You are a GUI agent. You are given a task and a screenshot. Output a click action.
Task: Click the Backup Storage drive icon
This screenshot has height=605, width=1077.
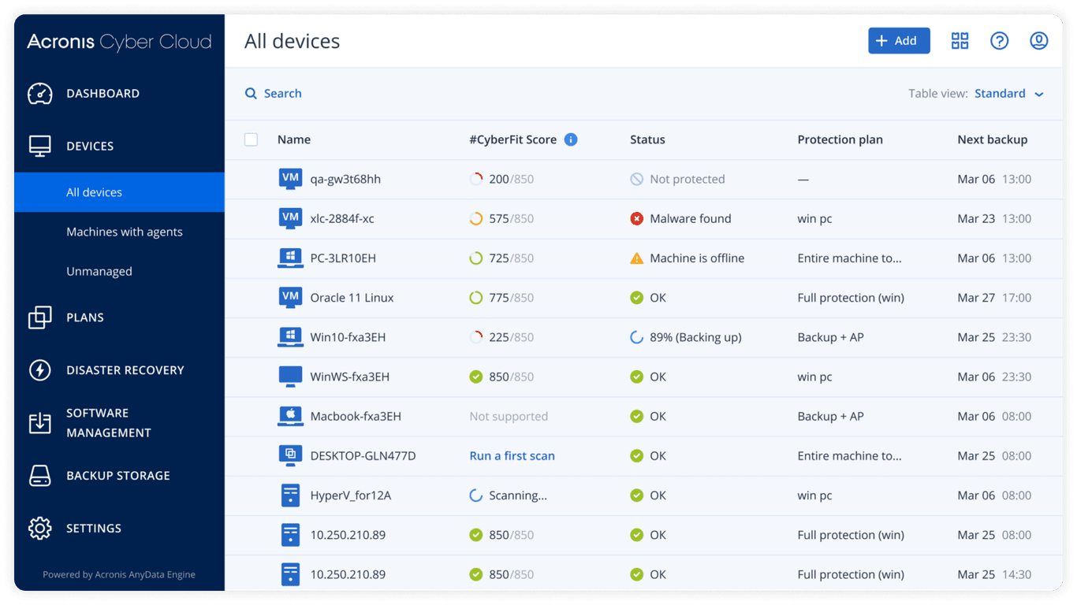[40, 476]
